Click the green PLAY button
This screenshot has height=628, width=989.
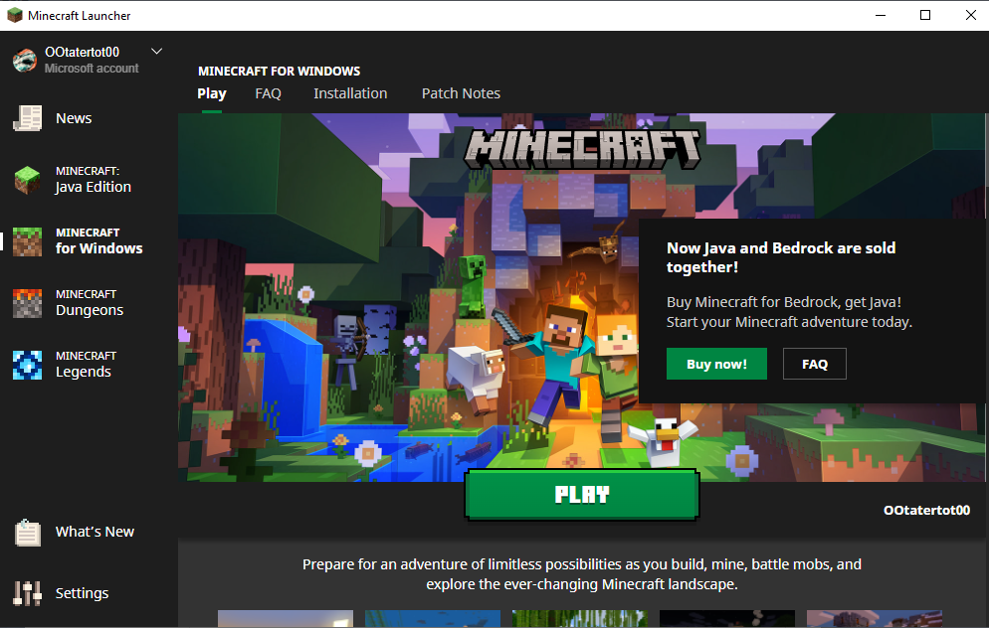click(x=581, y=495)
